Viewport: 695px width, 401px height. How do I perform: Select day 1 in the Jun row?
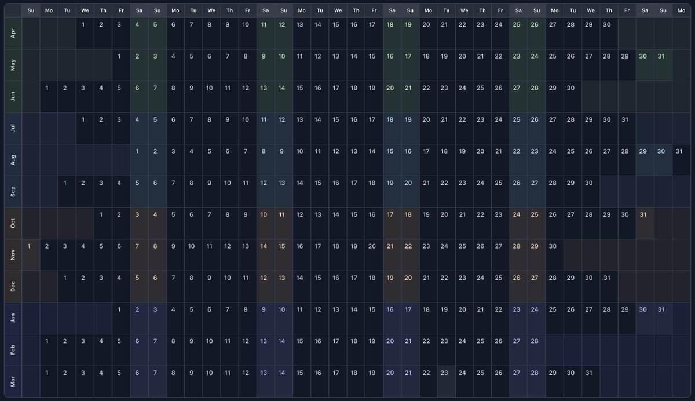click(x=47, y=96)
